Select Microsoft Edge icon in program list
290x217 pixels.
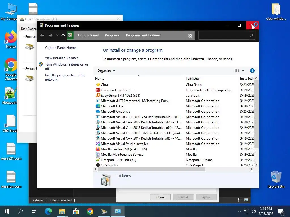click(98, 106)
